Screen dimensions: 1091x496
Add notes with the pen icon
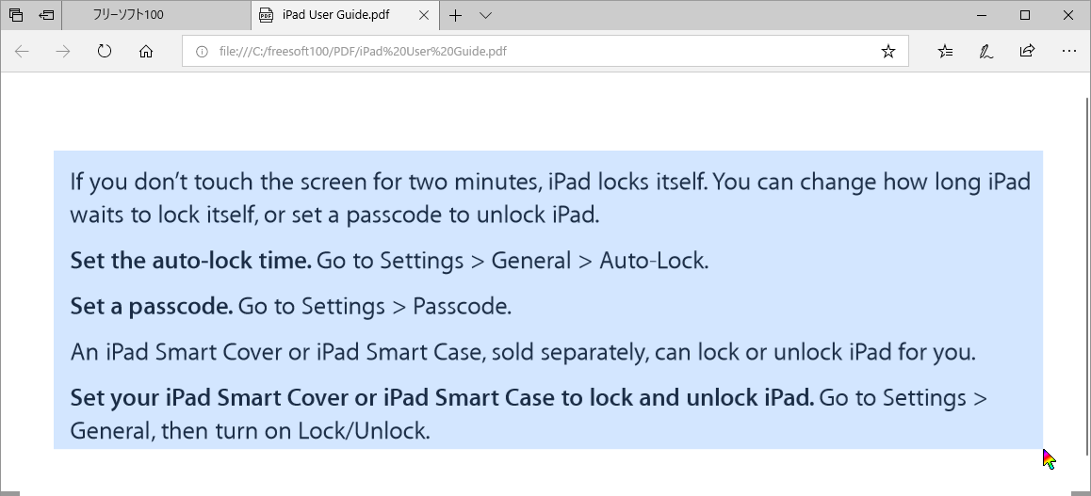click(985, 51)
